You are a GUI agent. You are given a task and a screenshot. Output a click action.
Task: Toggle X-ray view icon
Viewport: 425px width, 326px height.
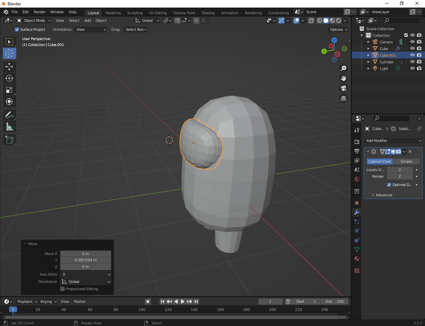[x=311, y=20]
